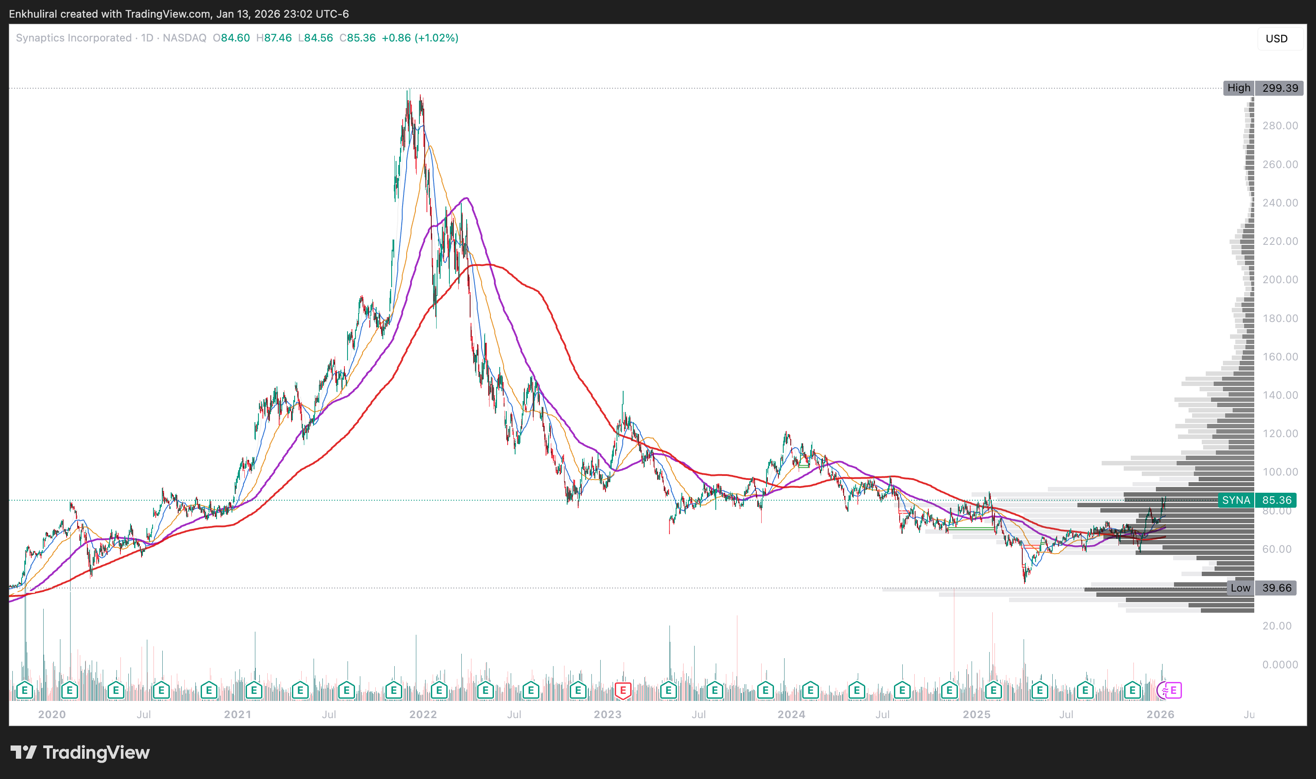Click the Synaptics Incorporated symbol title

[x=74, y=38]
